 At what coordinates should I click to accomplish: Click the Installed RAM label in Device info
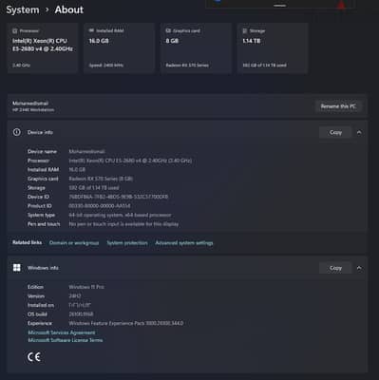coord(43,170)
